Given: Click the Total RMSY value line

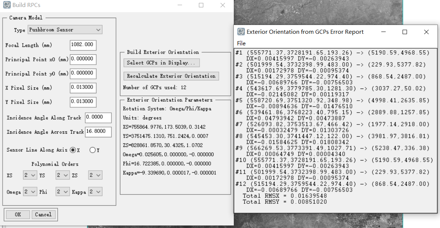Looking at the screenshot, I should coord(285,202).
